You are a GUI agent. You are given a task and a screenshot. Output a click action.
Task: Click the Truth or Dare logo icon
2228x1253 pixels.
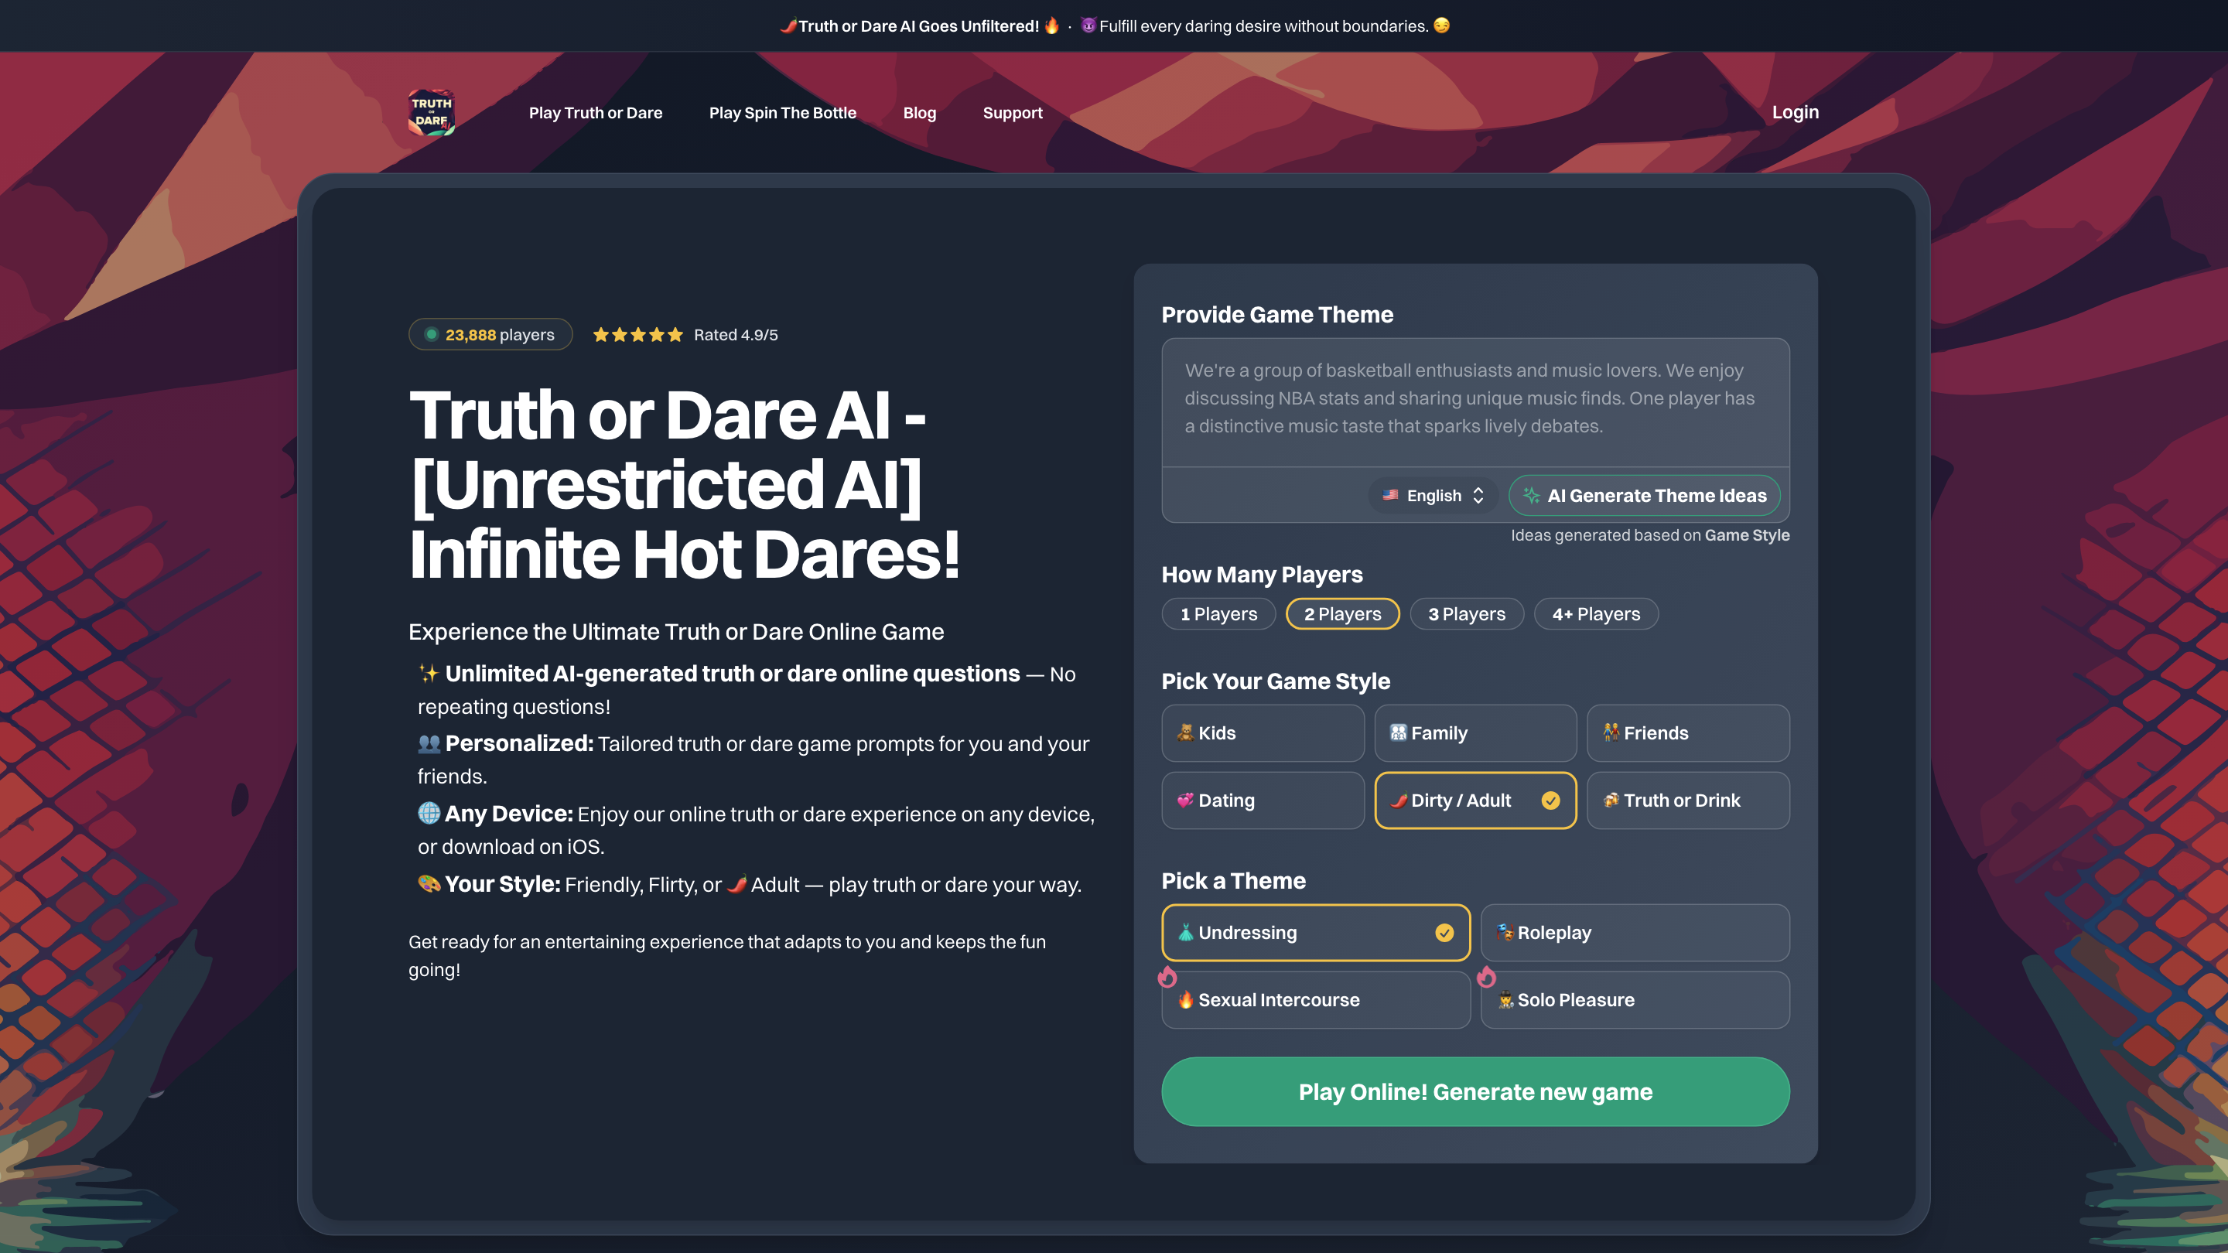[x=432, y=112]
